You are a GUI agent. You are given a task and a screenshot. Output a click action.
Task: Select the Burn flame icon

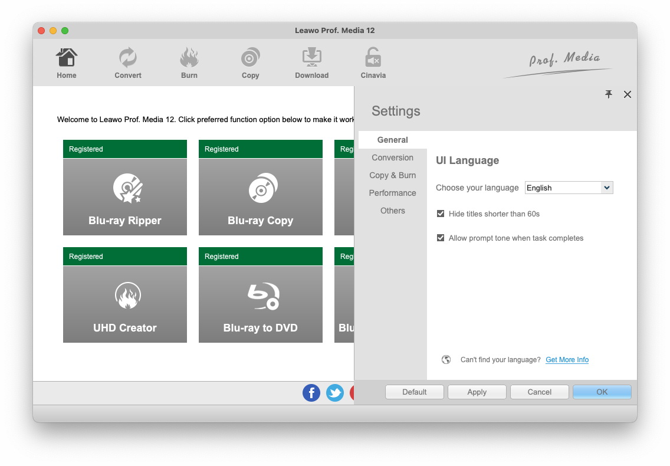tap(189, 59)
